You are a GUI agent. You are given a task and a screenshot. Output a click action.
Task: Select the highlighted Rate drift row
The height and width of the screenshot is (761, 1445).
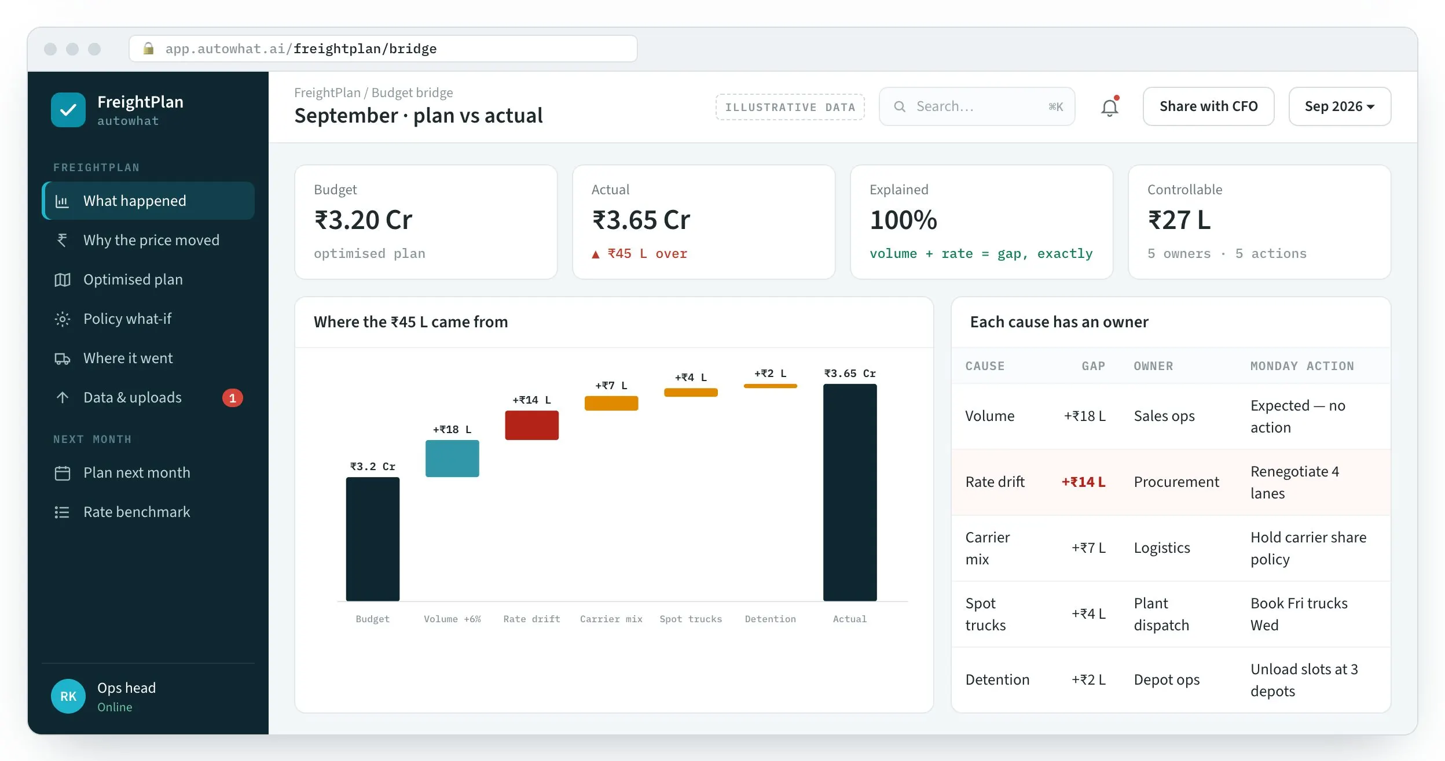[x=1171, y=482]
